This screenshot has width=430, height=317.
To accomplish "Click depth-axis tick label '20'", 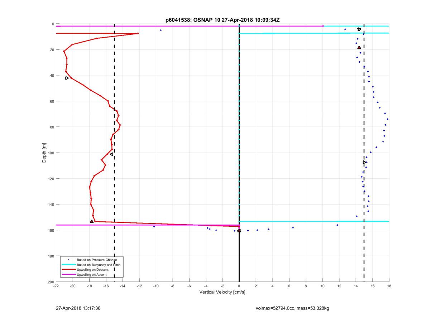I will coord(52,50).
